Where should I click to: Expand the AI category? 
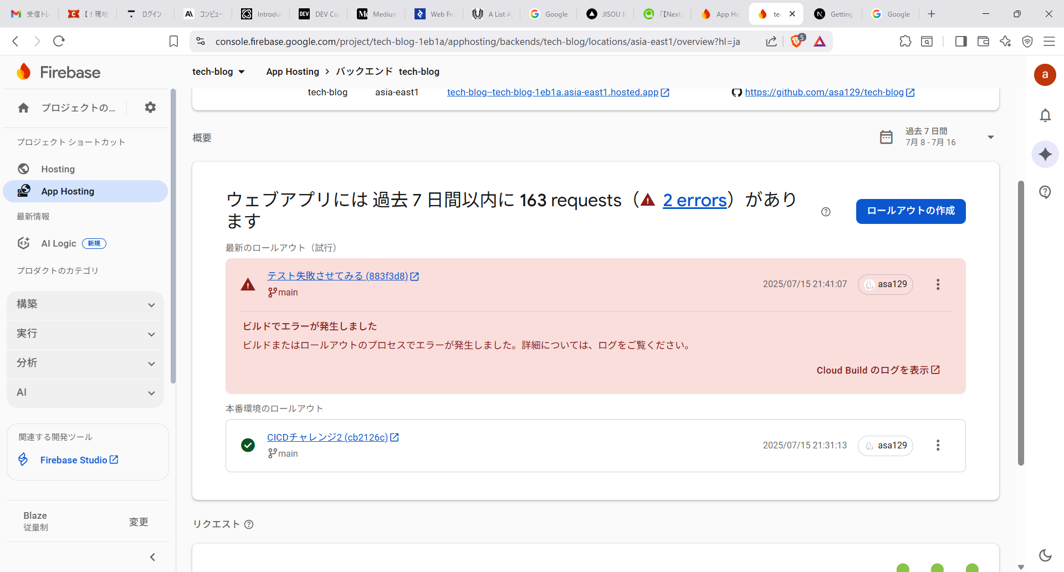coord(85,392)
